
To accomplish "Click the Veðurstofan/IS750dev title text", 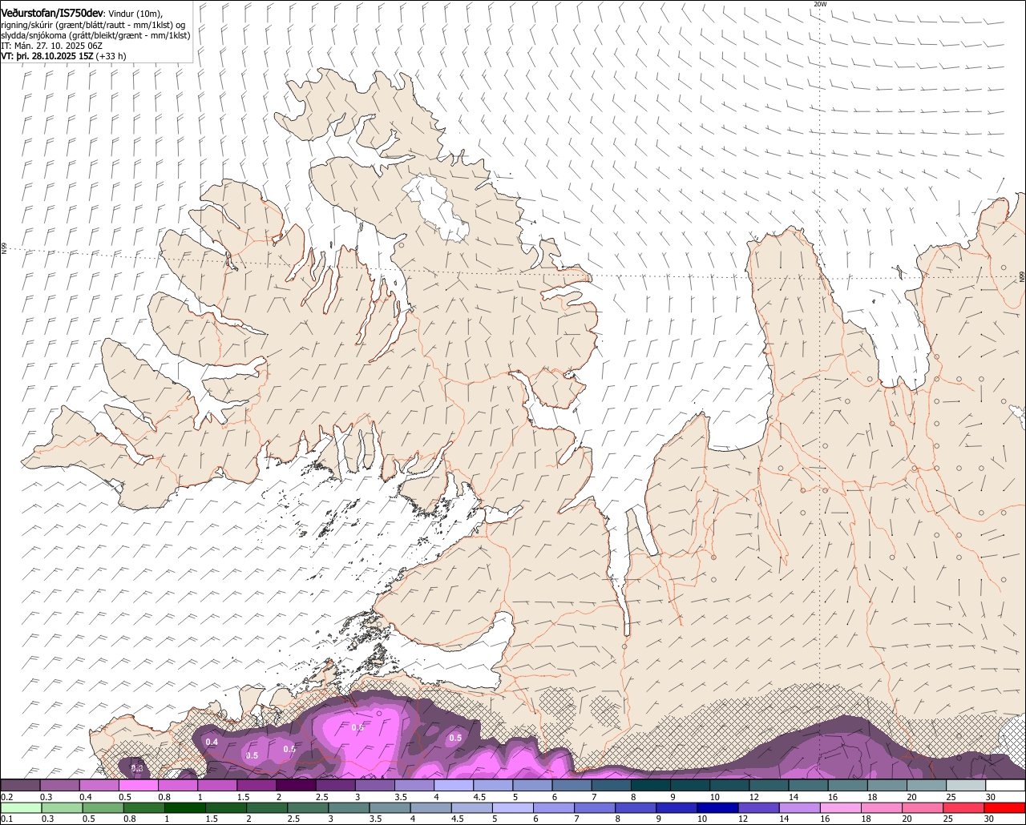I will point(52,14).
